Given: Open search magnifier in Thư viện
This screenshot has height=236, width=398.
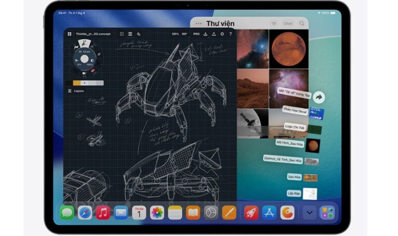Looking at the screenshot, I should pyautogui.click(x=302, y=24).
